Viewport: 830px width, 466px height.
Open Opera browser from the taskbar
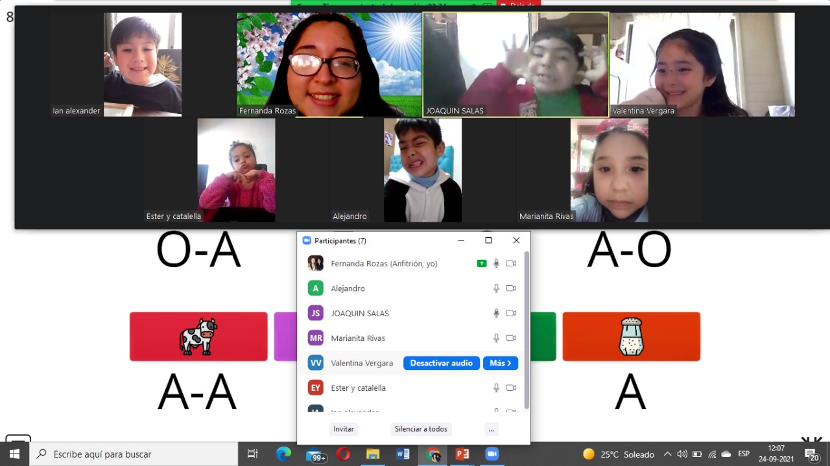343,454
